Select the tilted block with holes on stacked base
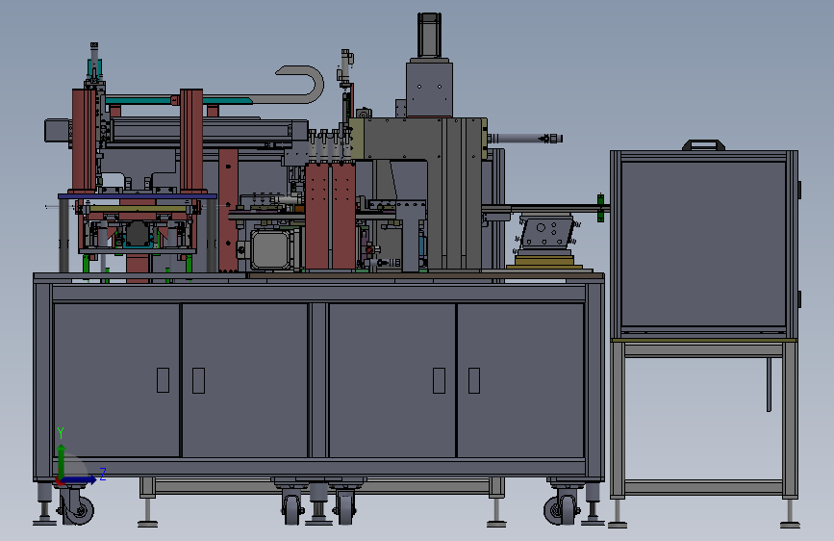834x541 pixels. pos(546,231)
